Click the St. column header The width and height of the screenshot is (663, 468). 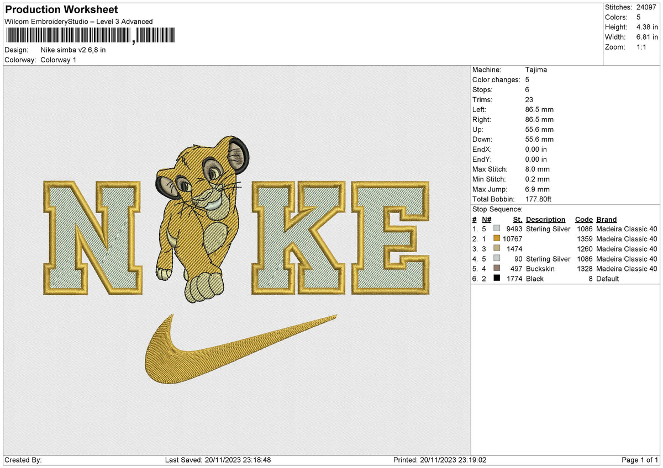tap(517, 219)
